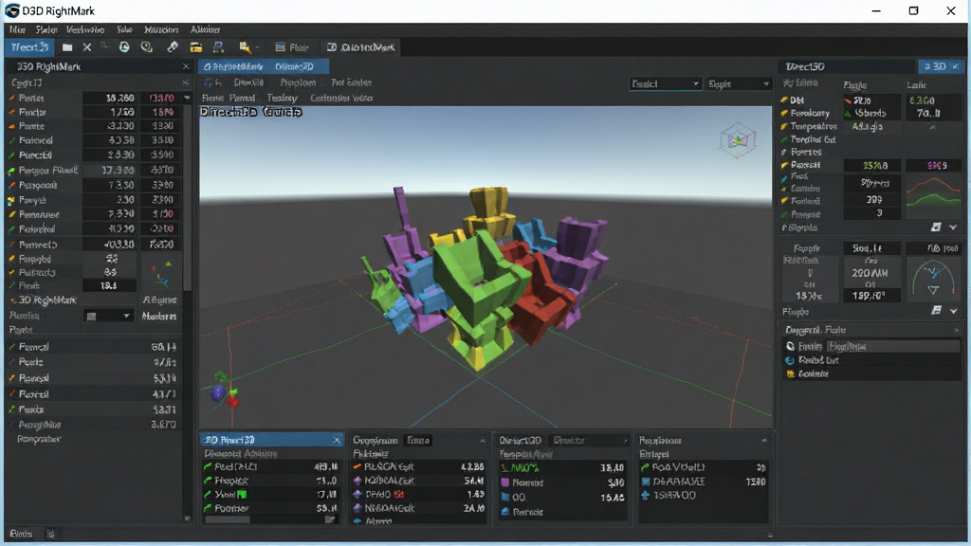Open the last menu-bar item starting with A

coord(205,29)
